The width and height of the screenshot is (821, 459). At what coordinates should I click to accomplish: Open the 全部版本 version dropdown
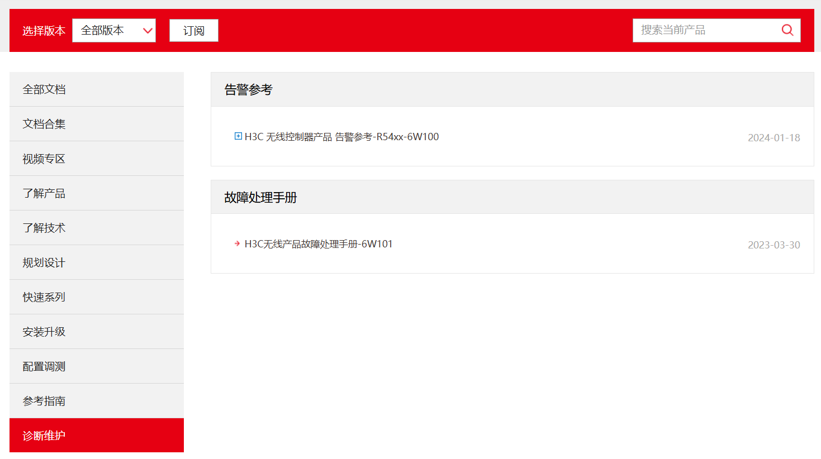pyautogui.click(x=114, y=30)
